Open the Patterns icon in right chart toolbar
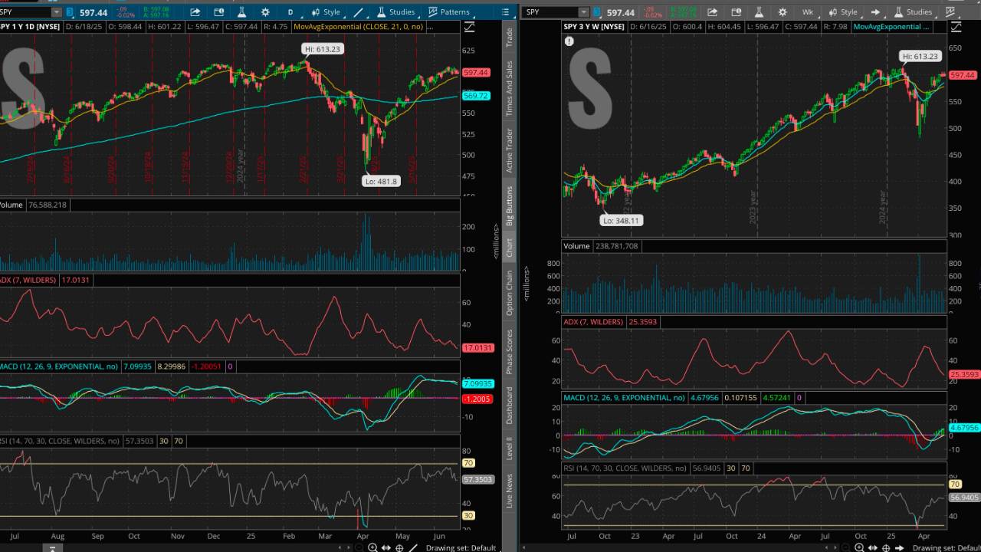The image size is (981, 552). pos(950,12)
